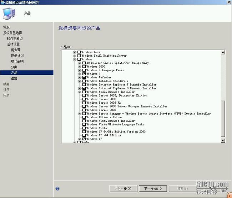Check Windows Server 2008 R2 checkbox

84,103
